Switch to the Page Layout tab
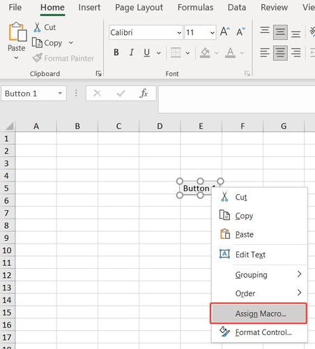Image resolution: width=315 pixels, height=349 pixels. pyautogui.click(x=139, y=8)
